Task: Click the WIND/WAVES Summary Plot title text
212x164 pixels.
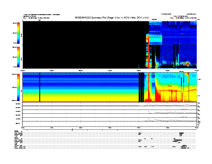Action: [112, 18]
